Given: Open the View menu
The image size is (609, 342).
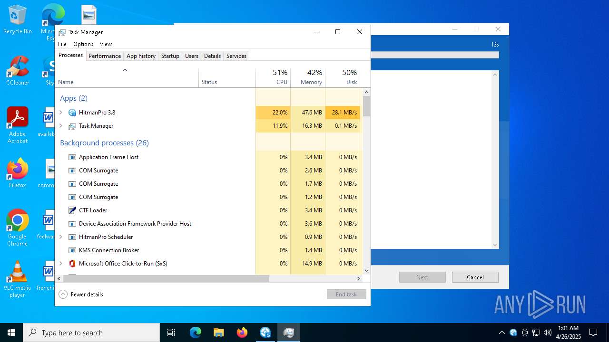Looking at the screenshot, I should click(x=106, y=44).
